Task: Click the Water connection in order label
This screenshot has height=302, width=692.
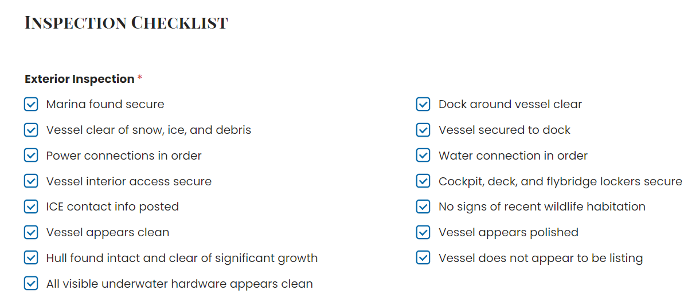Action: 513,156
